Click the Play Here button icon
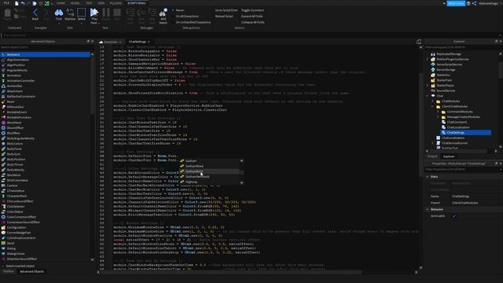Image resolution: width=503 pixels, height=283 pixels. coord(94,13)
